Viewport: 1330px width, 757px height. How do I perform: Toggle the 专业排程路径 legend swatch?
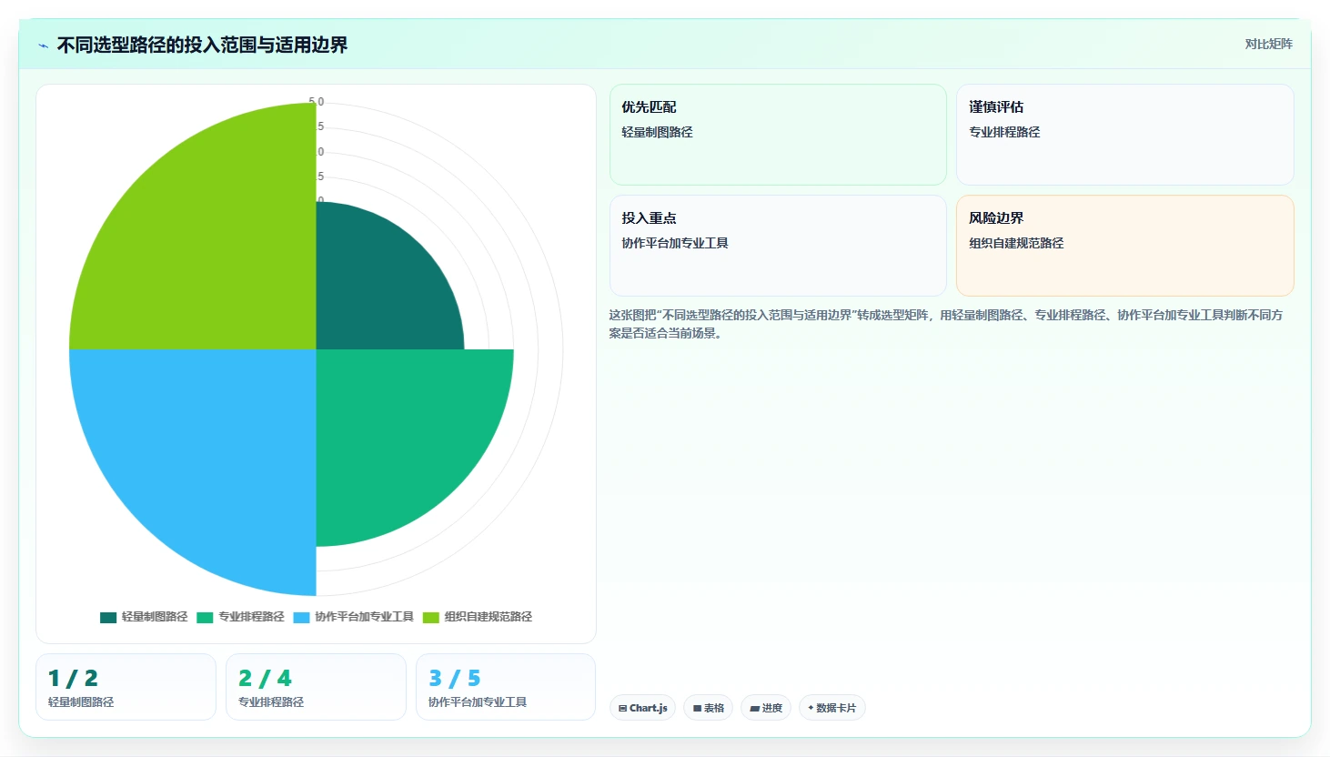[205, 618]
